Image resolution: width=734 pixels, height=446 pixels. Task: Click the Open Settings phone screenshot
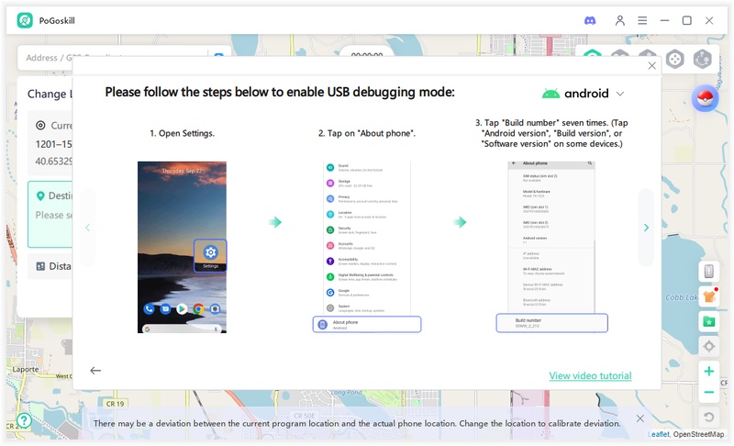(x=182, y=247)
